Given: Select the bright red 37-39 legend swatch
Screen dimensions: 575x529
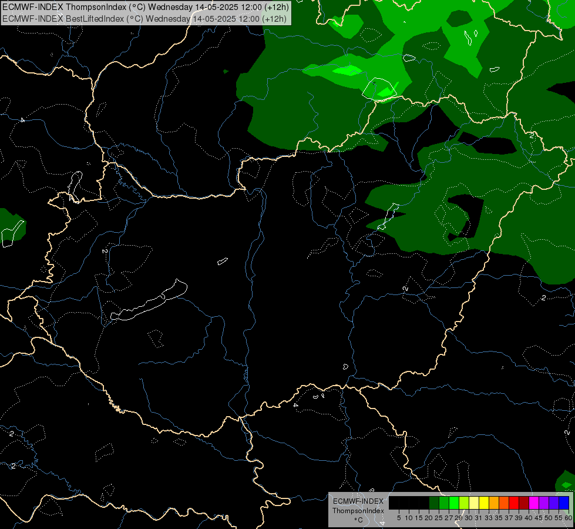Looking at the screenshot, I should click(514, 503).
